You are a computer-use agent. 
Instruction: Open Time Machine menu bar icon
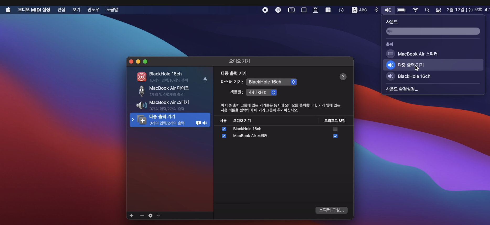point(341,10)
